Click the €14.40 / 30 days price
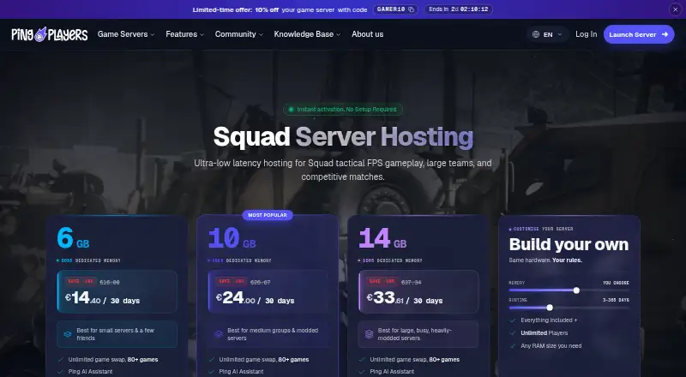The image size is (686, 377). 102,298
